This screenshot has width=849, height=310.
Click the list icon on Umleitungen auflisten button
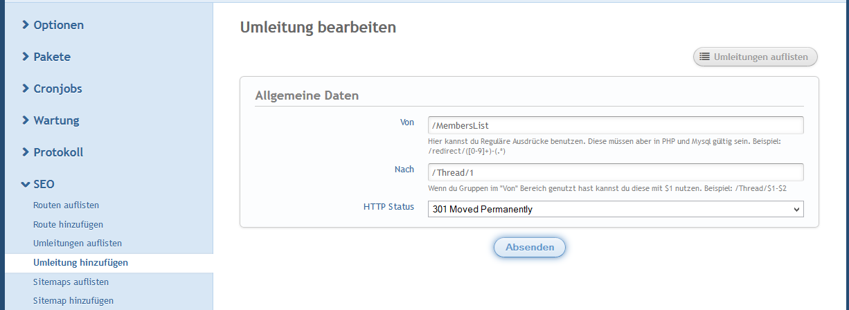pyautogui.click(x=704, y=57)
